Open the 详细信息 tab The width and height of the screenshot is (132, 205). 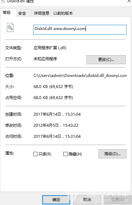(x=42, y=13)
